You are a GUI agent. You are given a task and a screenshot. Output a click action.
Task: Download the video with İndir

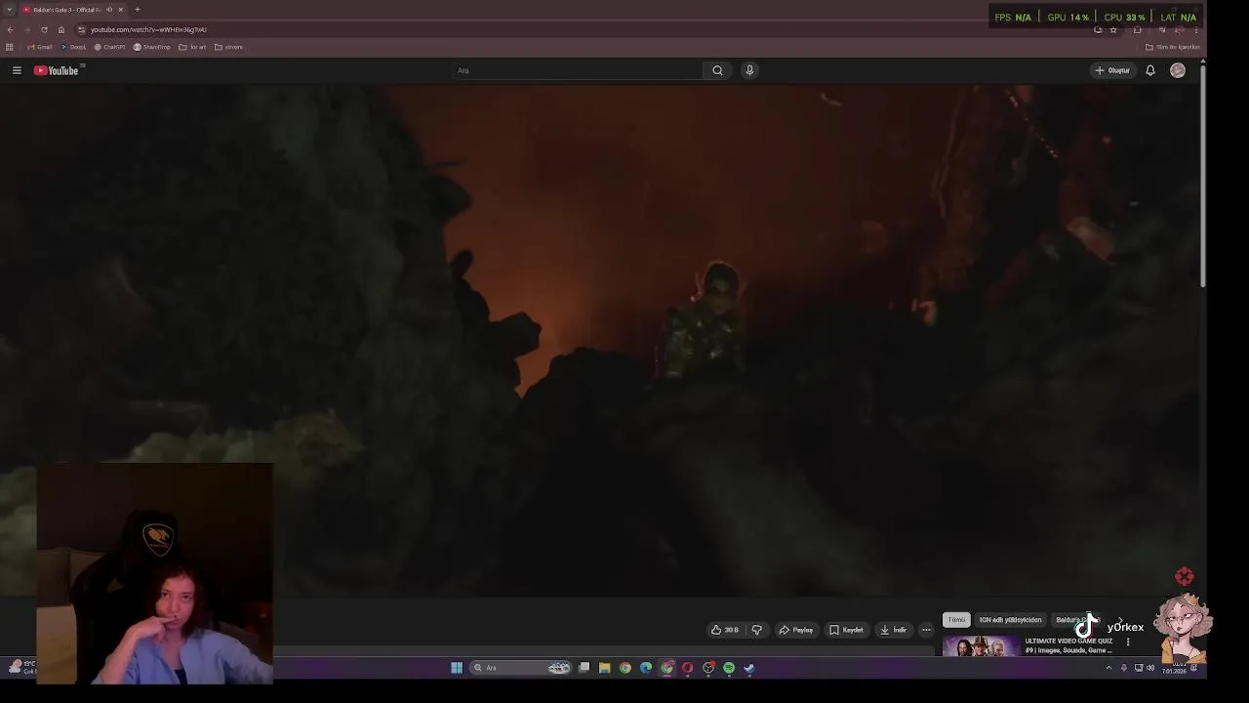894,630
